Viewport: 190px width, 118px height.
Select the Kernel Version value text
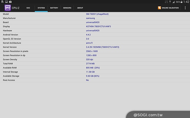(102, 47)
